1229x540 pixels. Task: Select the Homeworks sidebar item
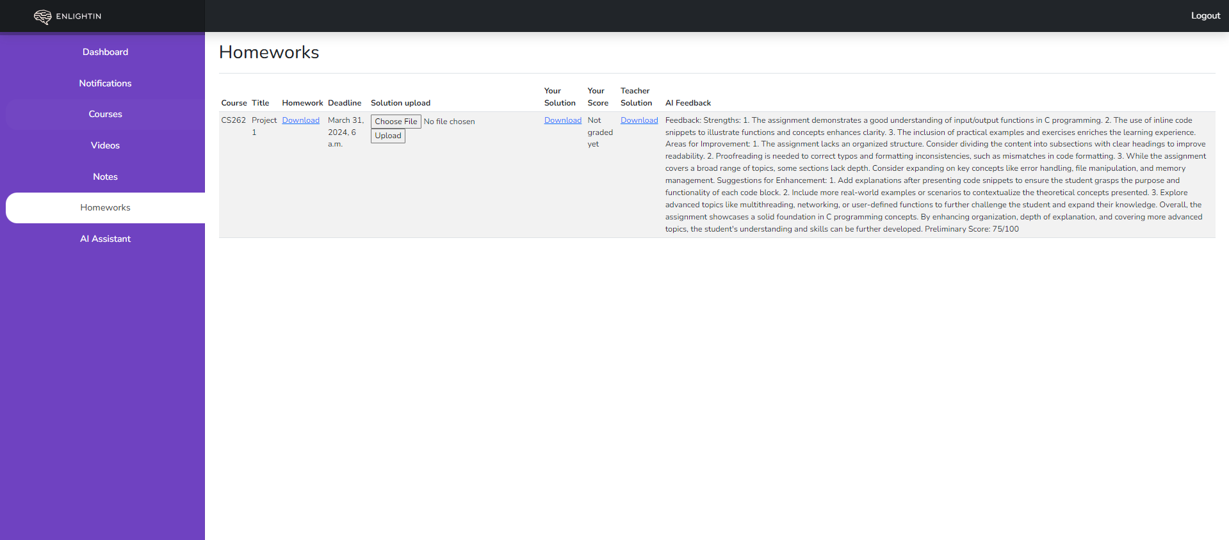105,207
